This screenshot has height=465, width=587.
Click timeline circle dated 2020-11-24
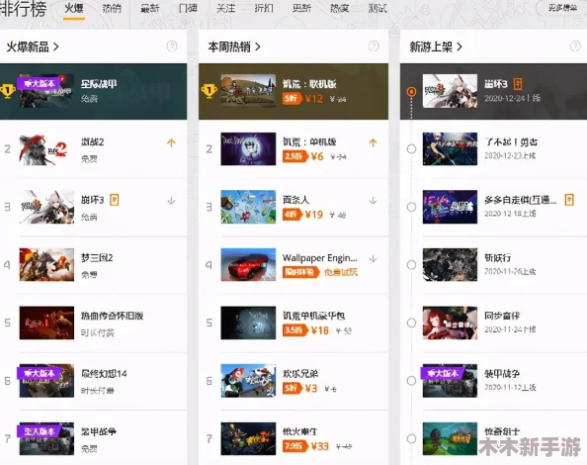[411, 323]
